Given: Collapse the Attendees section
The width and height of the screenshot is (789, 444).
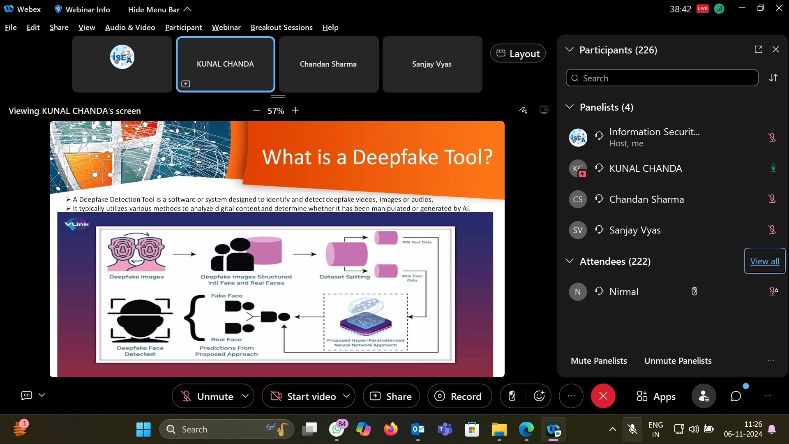Looking at the screenshot, I should click(x=570, y=261).
